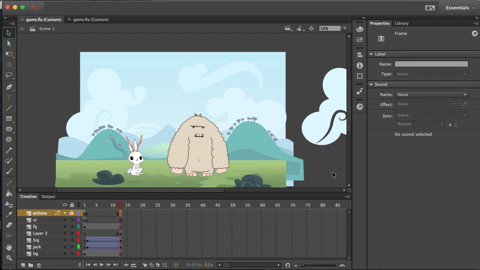480x270 pixels.
Task: Select the Pen tool
Action: tap(9, 87)
